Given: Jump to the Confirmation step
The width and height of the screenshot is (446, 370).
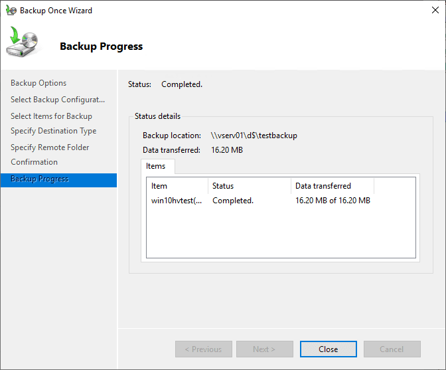Looking at the screenshot, I should [34, 162].
